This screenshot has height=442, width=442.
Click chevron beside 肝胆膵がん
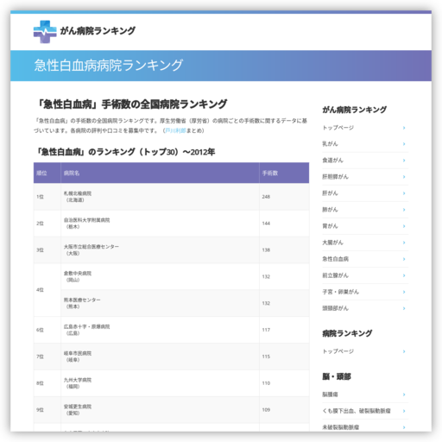(x=404, y=177)
